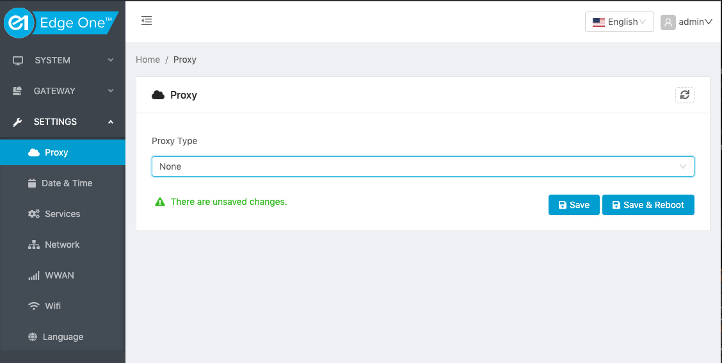722x363 pixels.
Task: Click the calendar icon for Date & Time
Action: point(32,183)
